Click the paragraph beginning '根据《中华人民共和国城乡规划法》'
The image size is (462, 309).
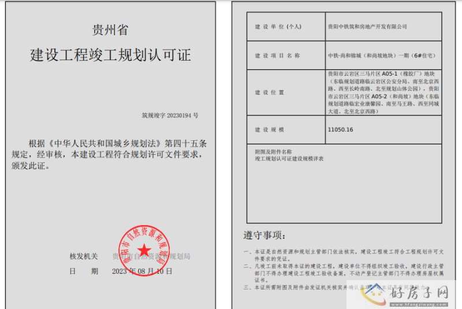pyautogui.click(x=109, y=155)
